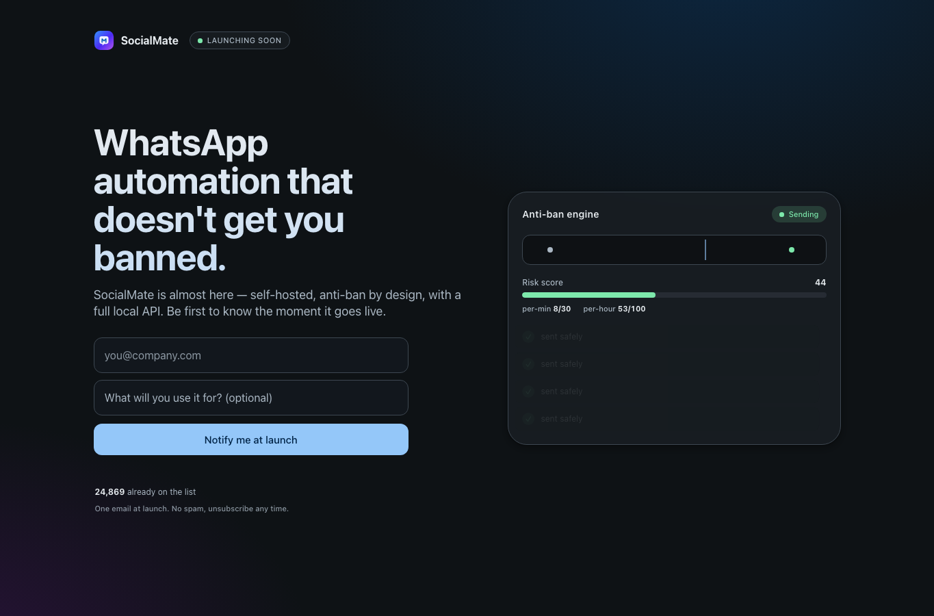The width and height of the screenshot is (934, 616).
Task: Click the green dot in Launching Soon badge
Action: pos(200,41)
